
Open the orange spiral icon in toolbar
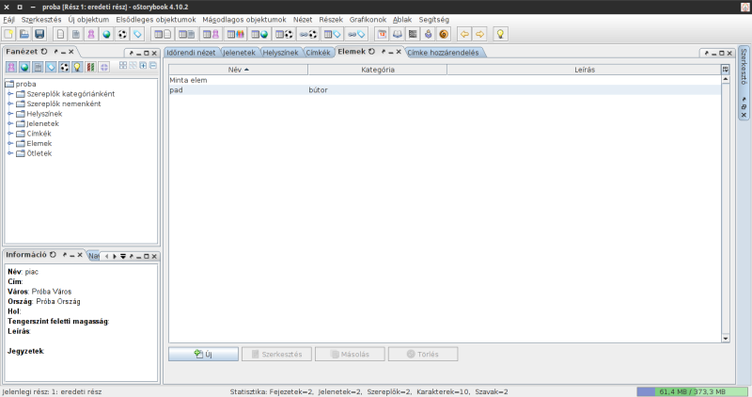coord(444,34)
